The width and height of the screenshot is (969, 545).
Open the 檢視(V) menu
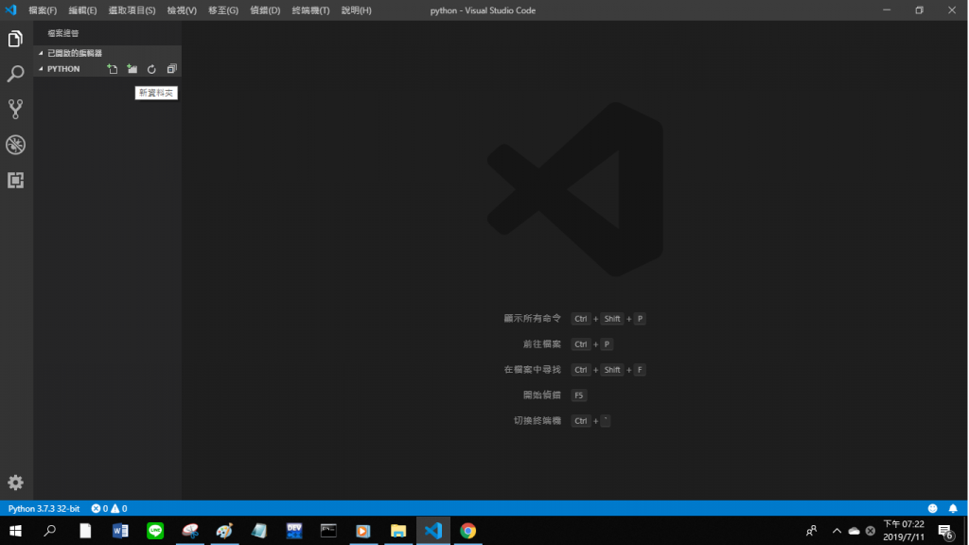pyautogui.click(x=182, y=10)
